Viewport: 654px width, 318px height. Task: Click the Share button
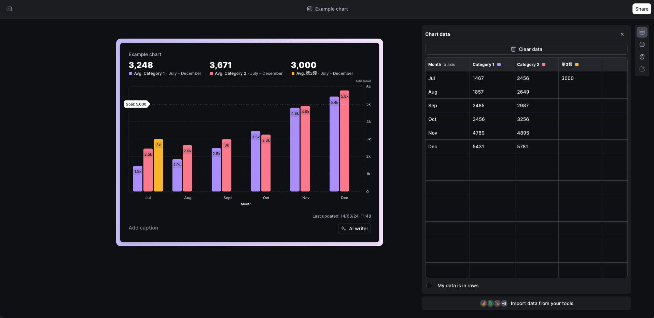(x=642, y=9)
